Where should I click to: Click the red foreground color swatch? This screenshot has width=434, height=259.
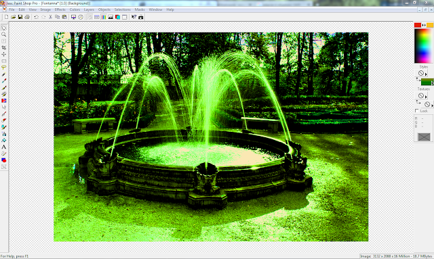click(x=418, y=25)
